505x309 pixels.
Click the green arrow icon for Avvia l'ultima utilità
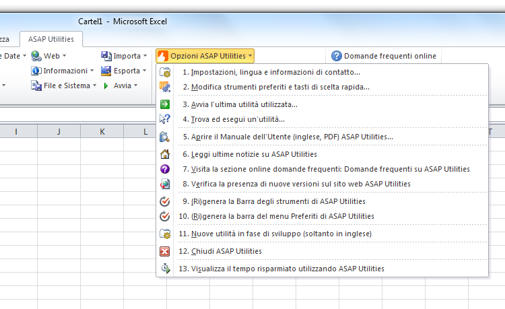165,104
